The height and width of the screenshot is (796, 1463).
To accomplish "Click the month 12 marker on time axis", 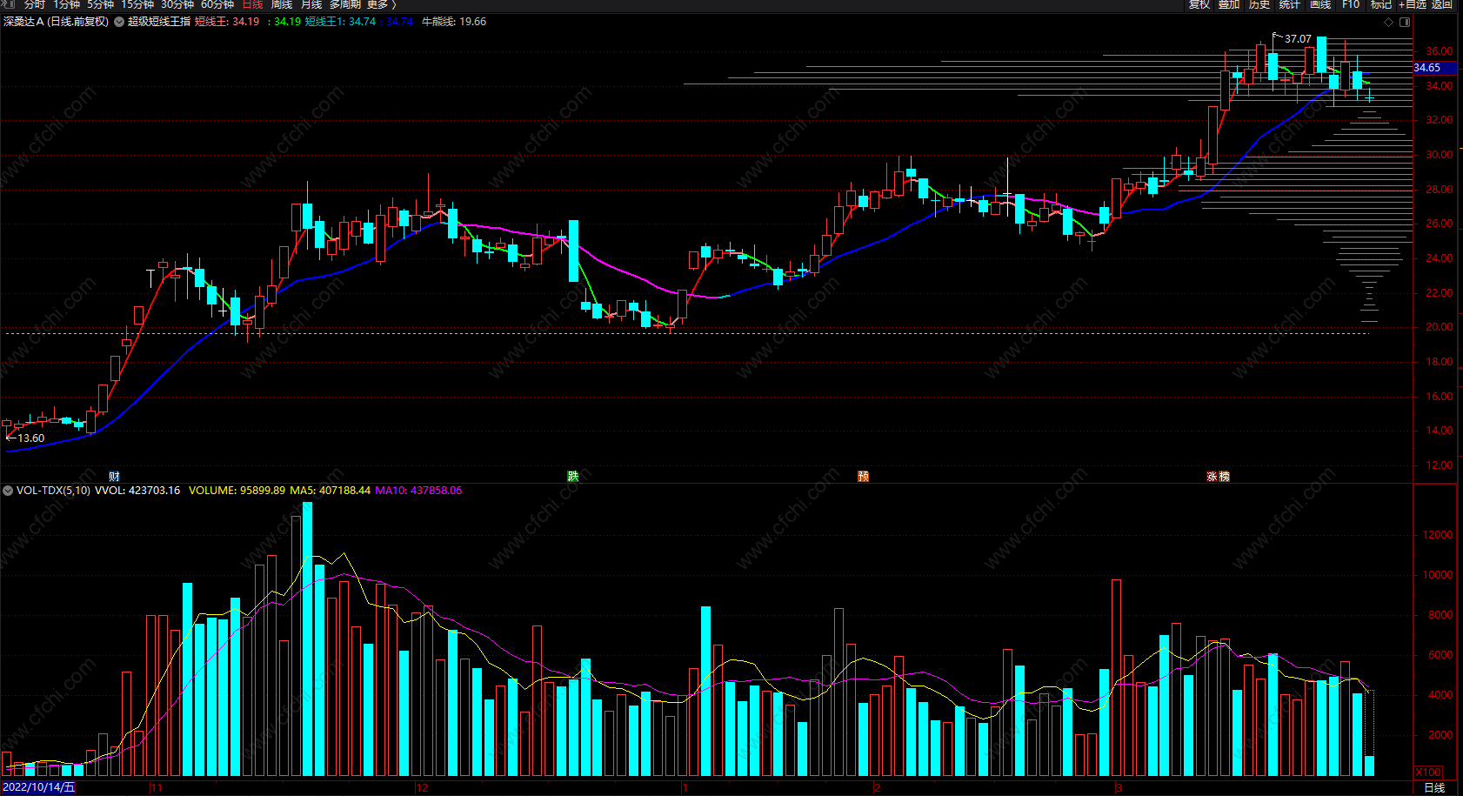I will 422,787.
